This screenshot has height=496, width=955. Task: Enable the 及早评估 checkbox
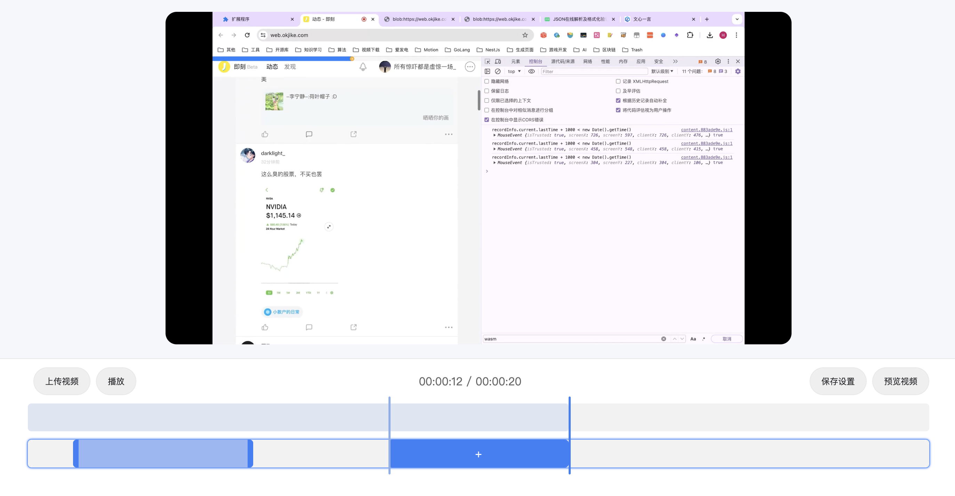tap(618, 91)
